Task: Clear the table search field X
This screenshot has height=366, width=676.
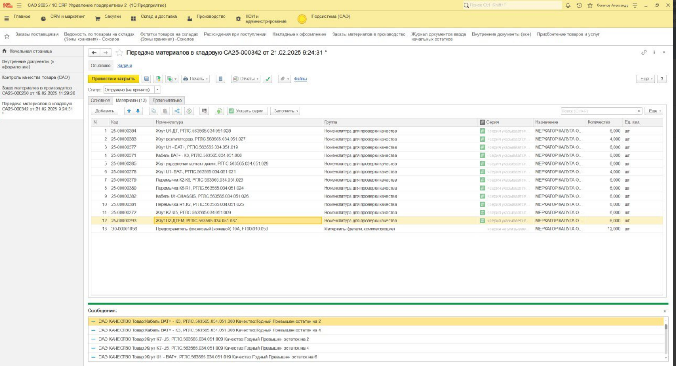Action: (x=639, y=111)
